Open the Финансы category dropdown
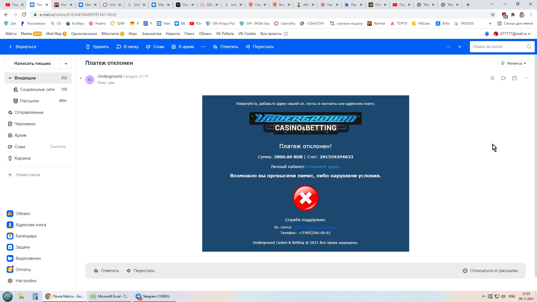The width and height of the screenshot is (537, 302). (513, 63)
